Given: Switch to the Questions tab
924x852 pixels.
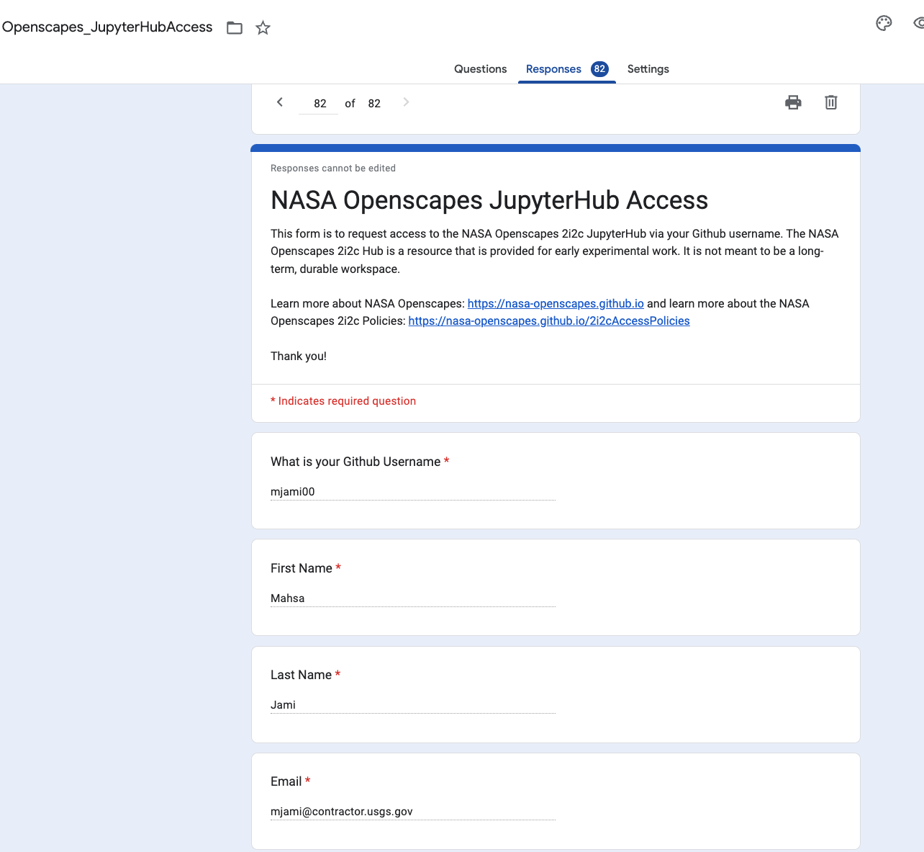Looking at the screenshot, I should pyautogui.click(x=480, y=69).
